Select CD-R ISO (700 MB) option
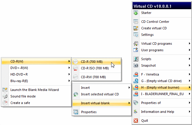 point(95,68)
